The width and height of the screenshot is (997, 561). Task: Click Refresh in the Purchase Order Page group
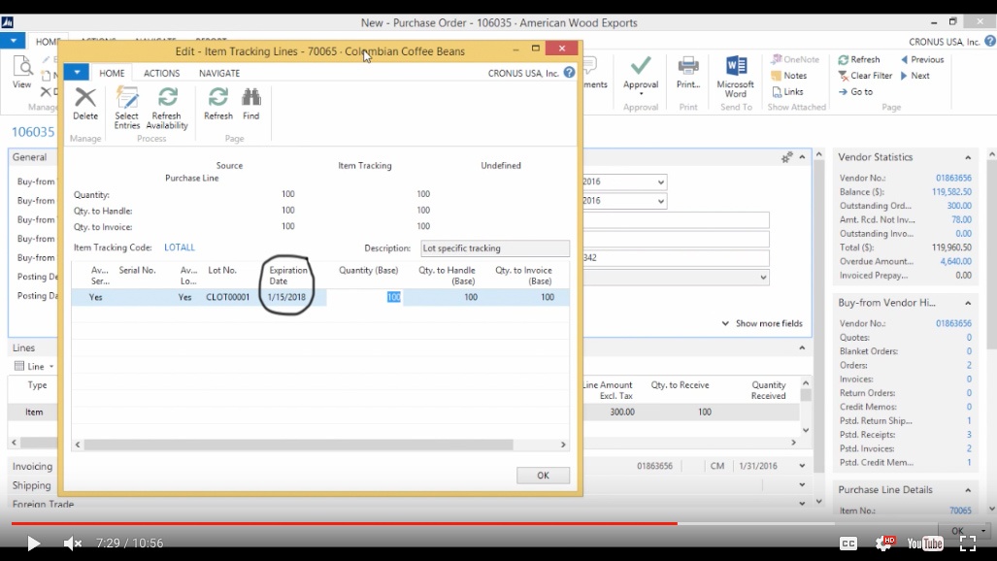[x=859, y=59]
